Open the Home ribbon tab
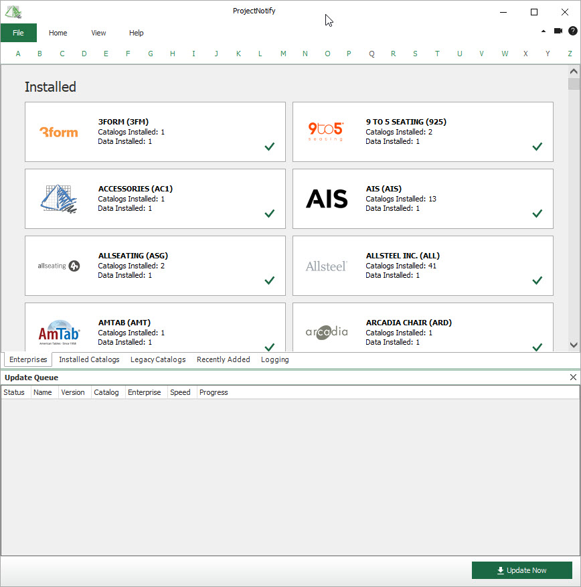 [58, 33]
